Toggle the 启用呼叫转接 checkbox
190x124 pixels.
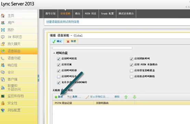59,59
